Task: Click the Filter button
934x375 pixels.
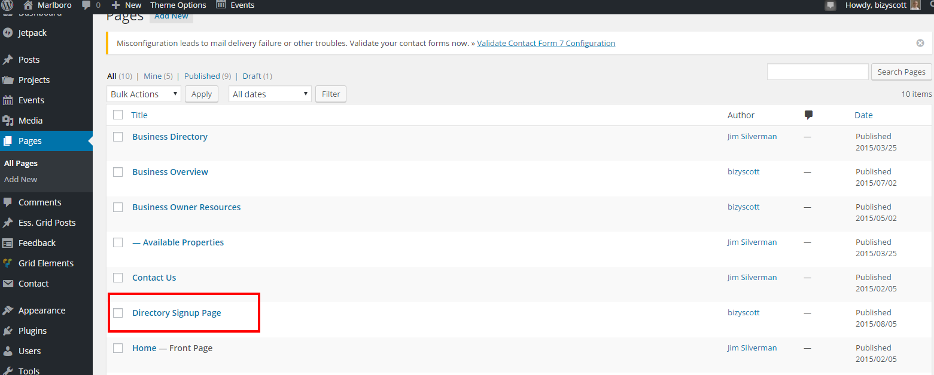Action: pos(331,94)
